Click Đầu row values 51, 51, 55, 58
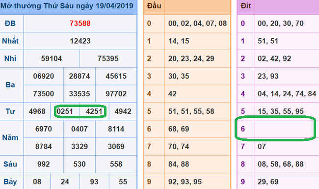319x189 pixels. point(191,111)
